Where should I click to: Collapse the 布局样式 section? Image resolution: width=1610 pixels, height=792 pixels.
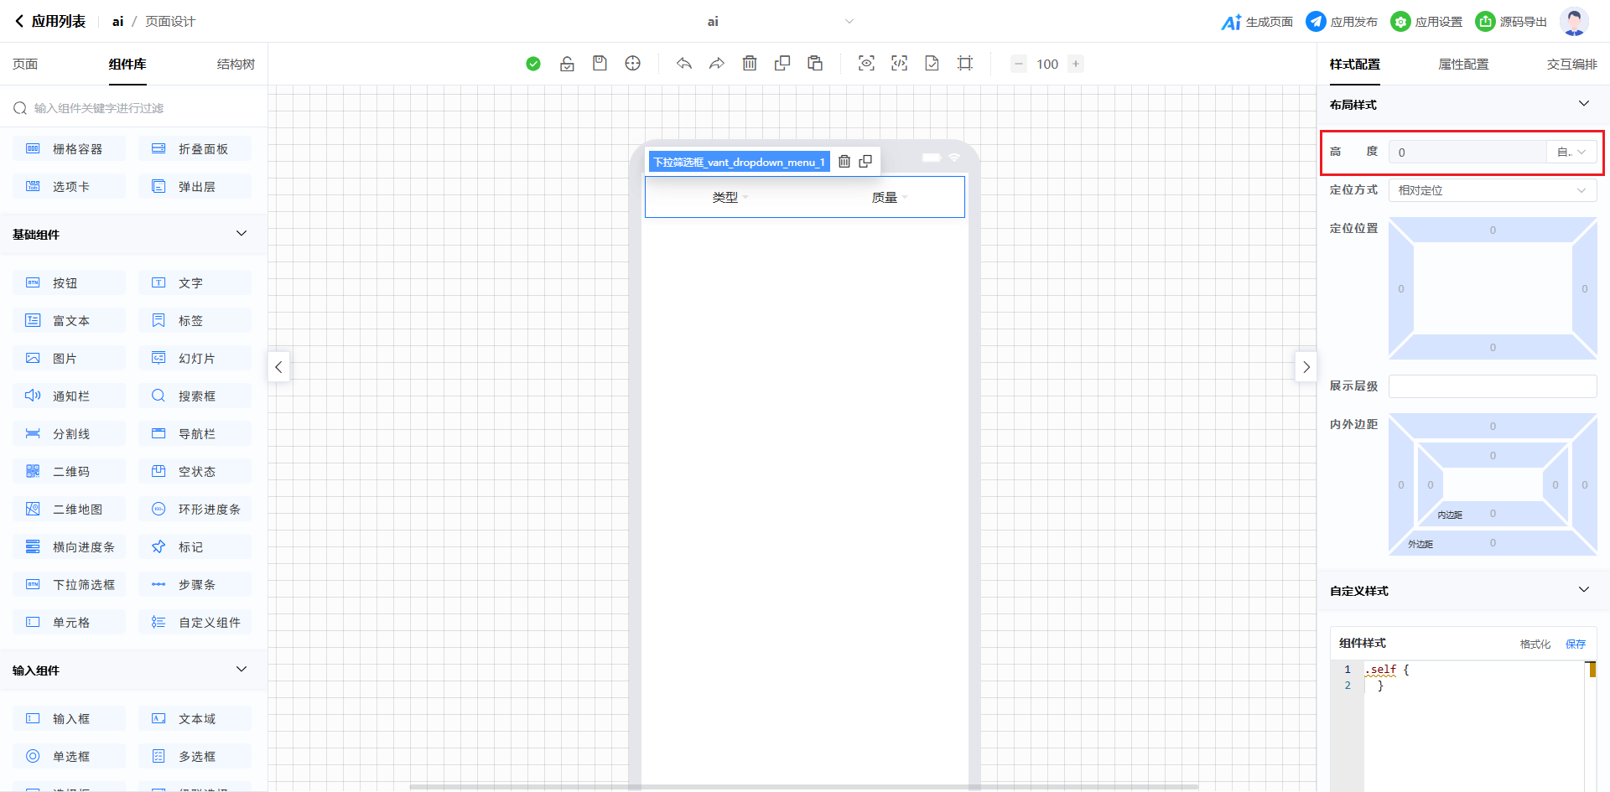coord(1583,104)
